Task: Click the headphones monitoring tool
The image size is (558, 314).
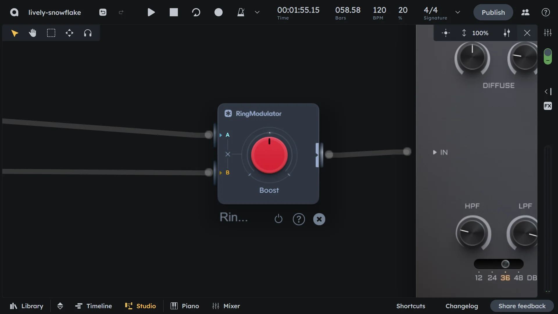Action: (88, 33)
